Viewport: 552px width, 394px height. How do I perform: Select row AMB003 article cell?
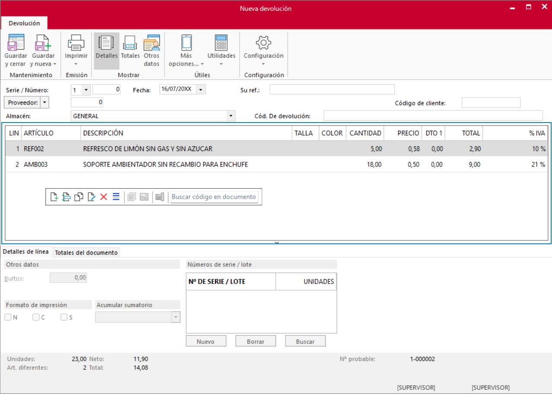[x=51, y=164]
